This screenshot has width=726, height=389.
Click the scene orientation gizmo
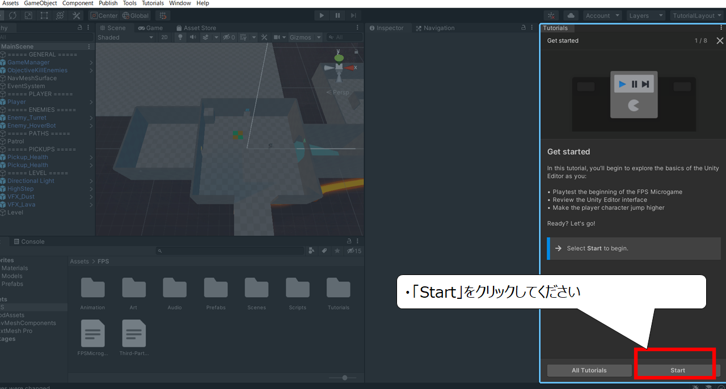[339, 67]
